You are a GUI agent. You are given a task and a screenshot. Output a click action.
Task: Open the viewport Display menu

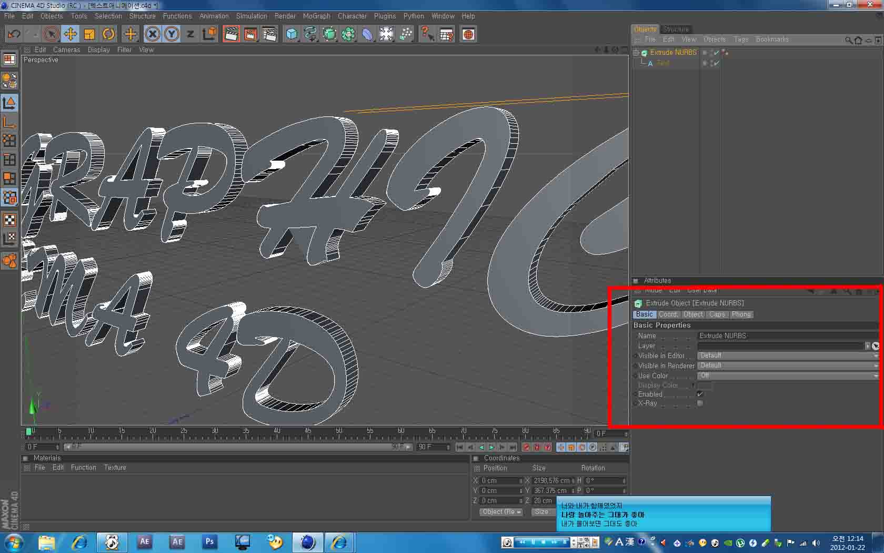(99, 50)
